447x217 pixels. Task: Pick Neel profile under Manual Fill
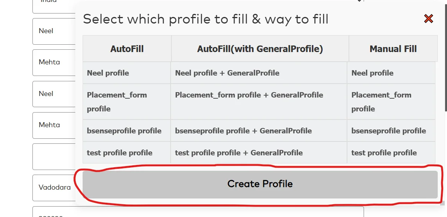[372, 73]
